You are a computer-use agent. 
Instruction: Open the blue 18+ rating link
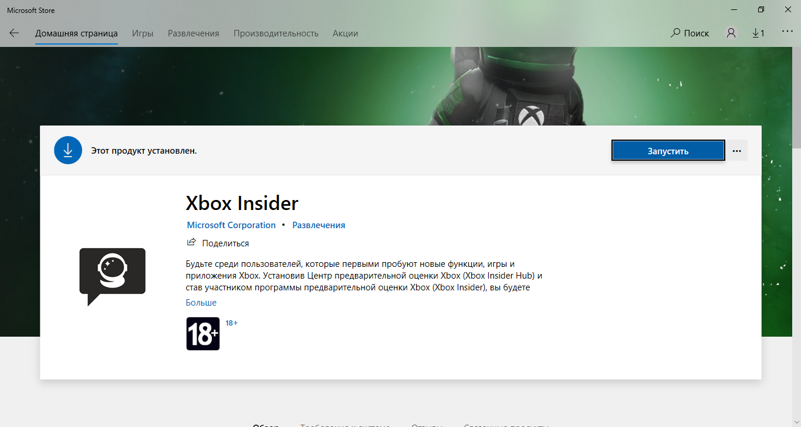click(231, 323)
